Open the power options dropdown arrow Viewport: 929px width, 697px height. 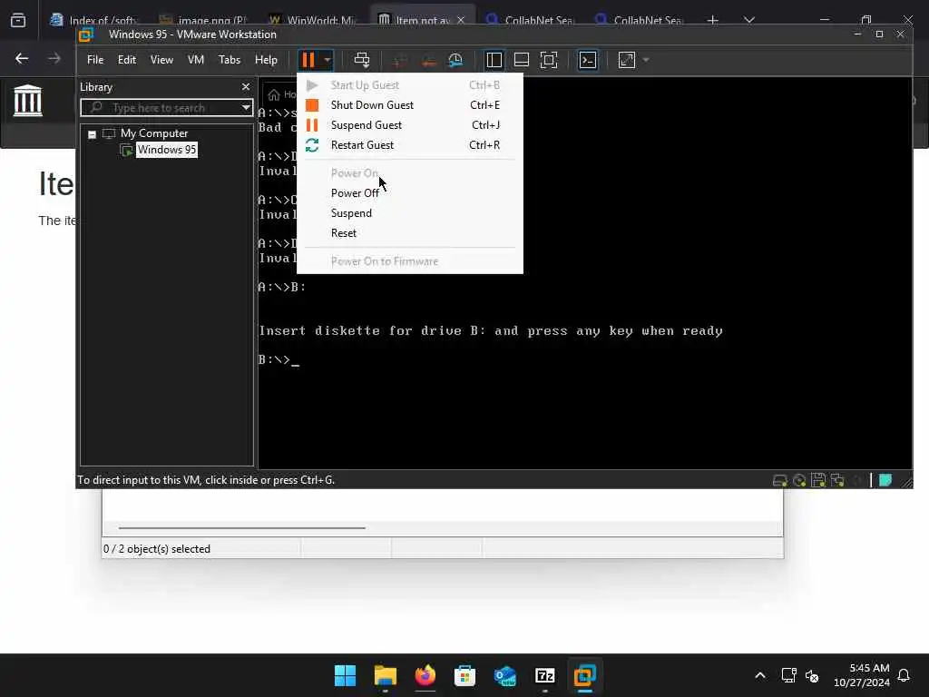coord(327,60)
